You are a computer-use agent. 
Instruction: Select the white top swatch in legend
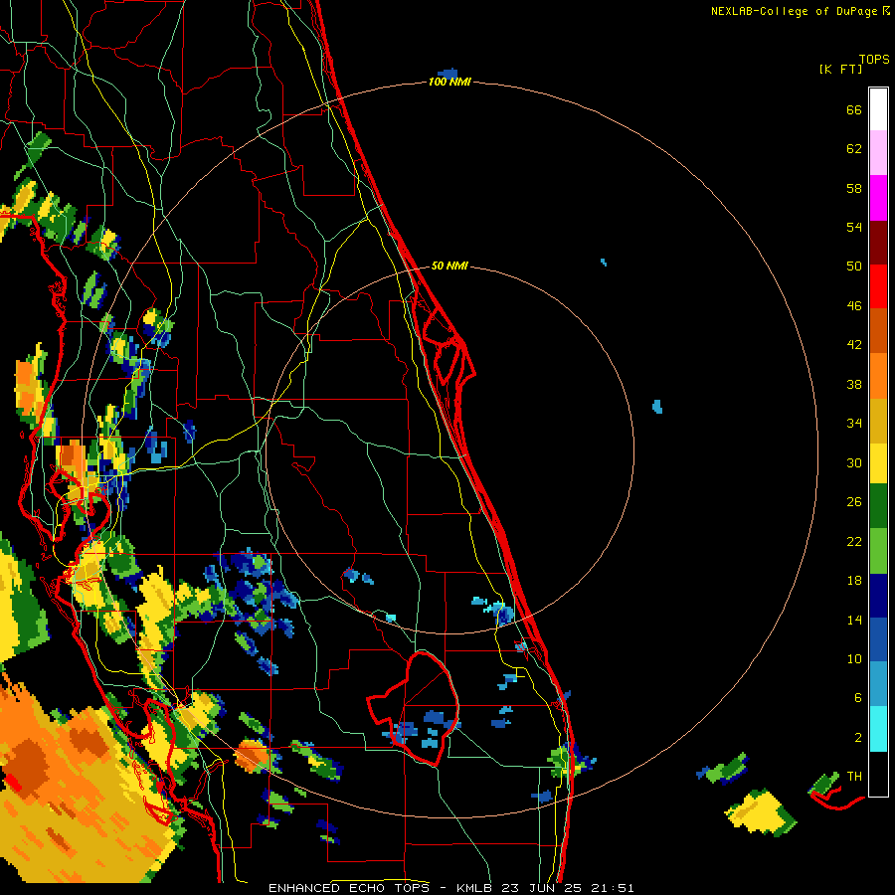pos(878,109)
